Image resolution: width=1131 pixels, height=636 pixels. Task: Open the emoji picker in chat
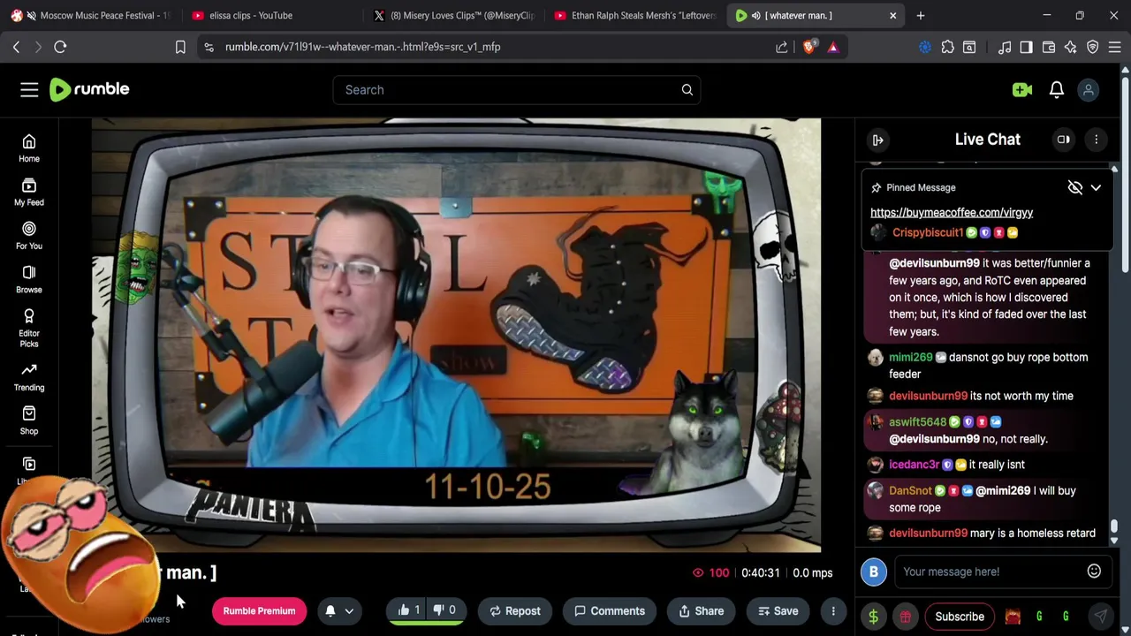(1094, 572)
